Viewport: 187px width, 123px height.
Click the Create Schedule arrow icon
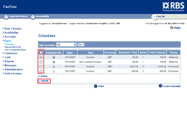160,86
